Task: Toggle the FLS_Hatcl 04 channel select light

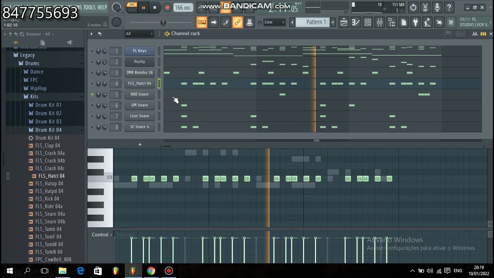Action: (159, 83)
